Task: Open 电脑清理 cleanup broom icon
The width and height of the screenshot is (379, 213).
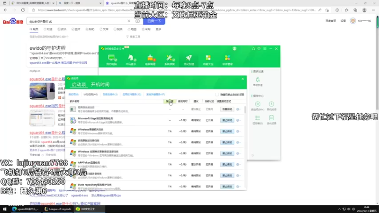Action: pos(150,60)
